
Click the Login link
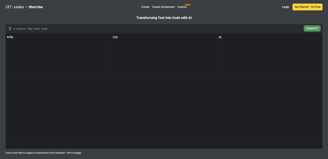click(285, 7)
